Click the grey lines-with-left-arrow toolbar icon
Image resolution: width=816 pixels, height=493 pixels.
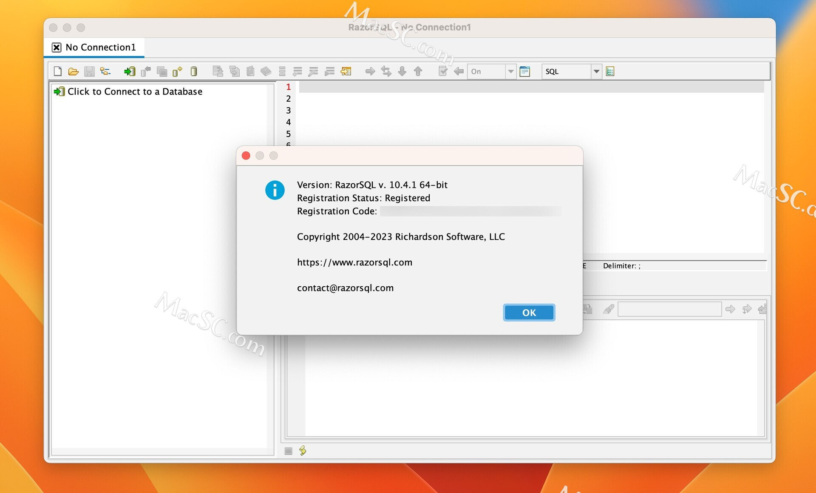click(x=297, y=71)
